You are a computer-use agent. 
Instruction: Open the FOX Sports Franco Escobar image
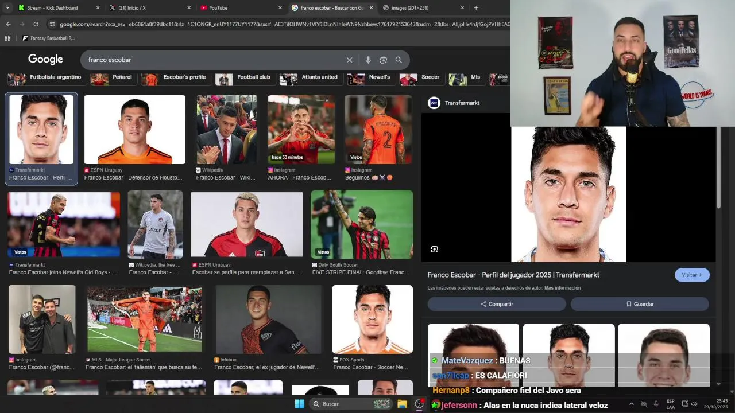[372, 320]
